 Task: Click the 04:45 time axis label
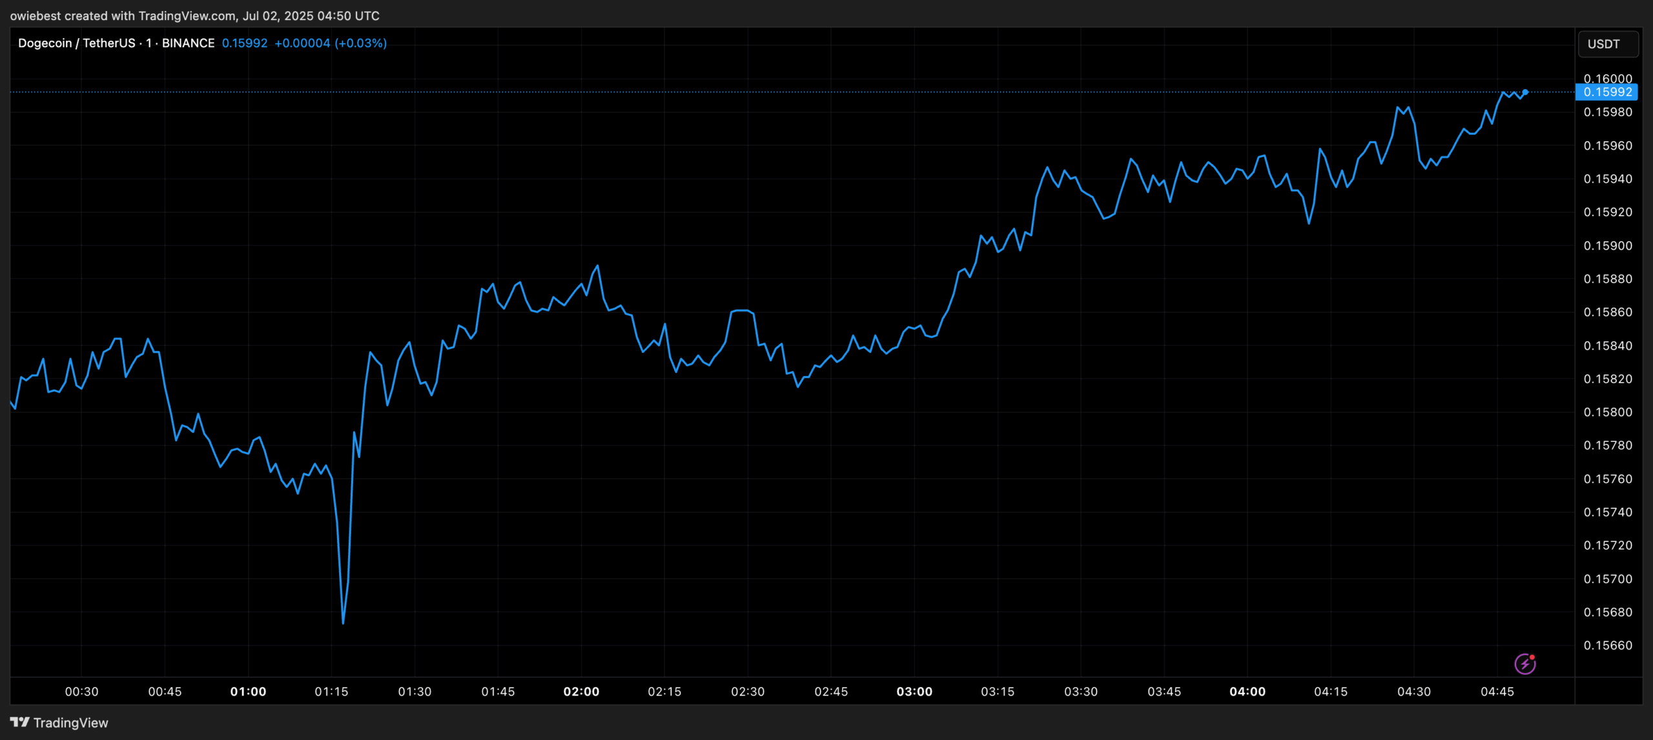click(1497, 692)
